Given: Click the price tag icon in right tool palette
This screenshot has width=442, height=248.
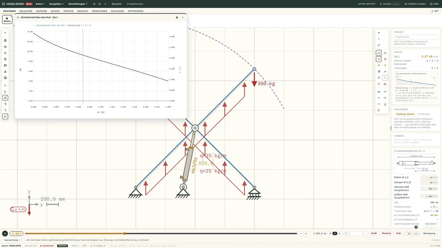Looking at the screenshot, I should (x=379, y=71).
